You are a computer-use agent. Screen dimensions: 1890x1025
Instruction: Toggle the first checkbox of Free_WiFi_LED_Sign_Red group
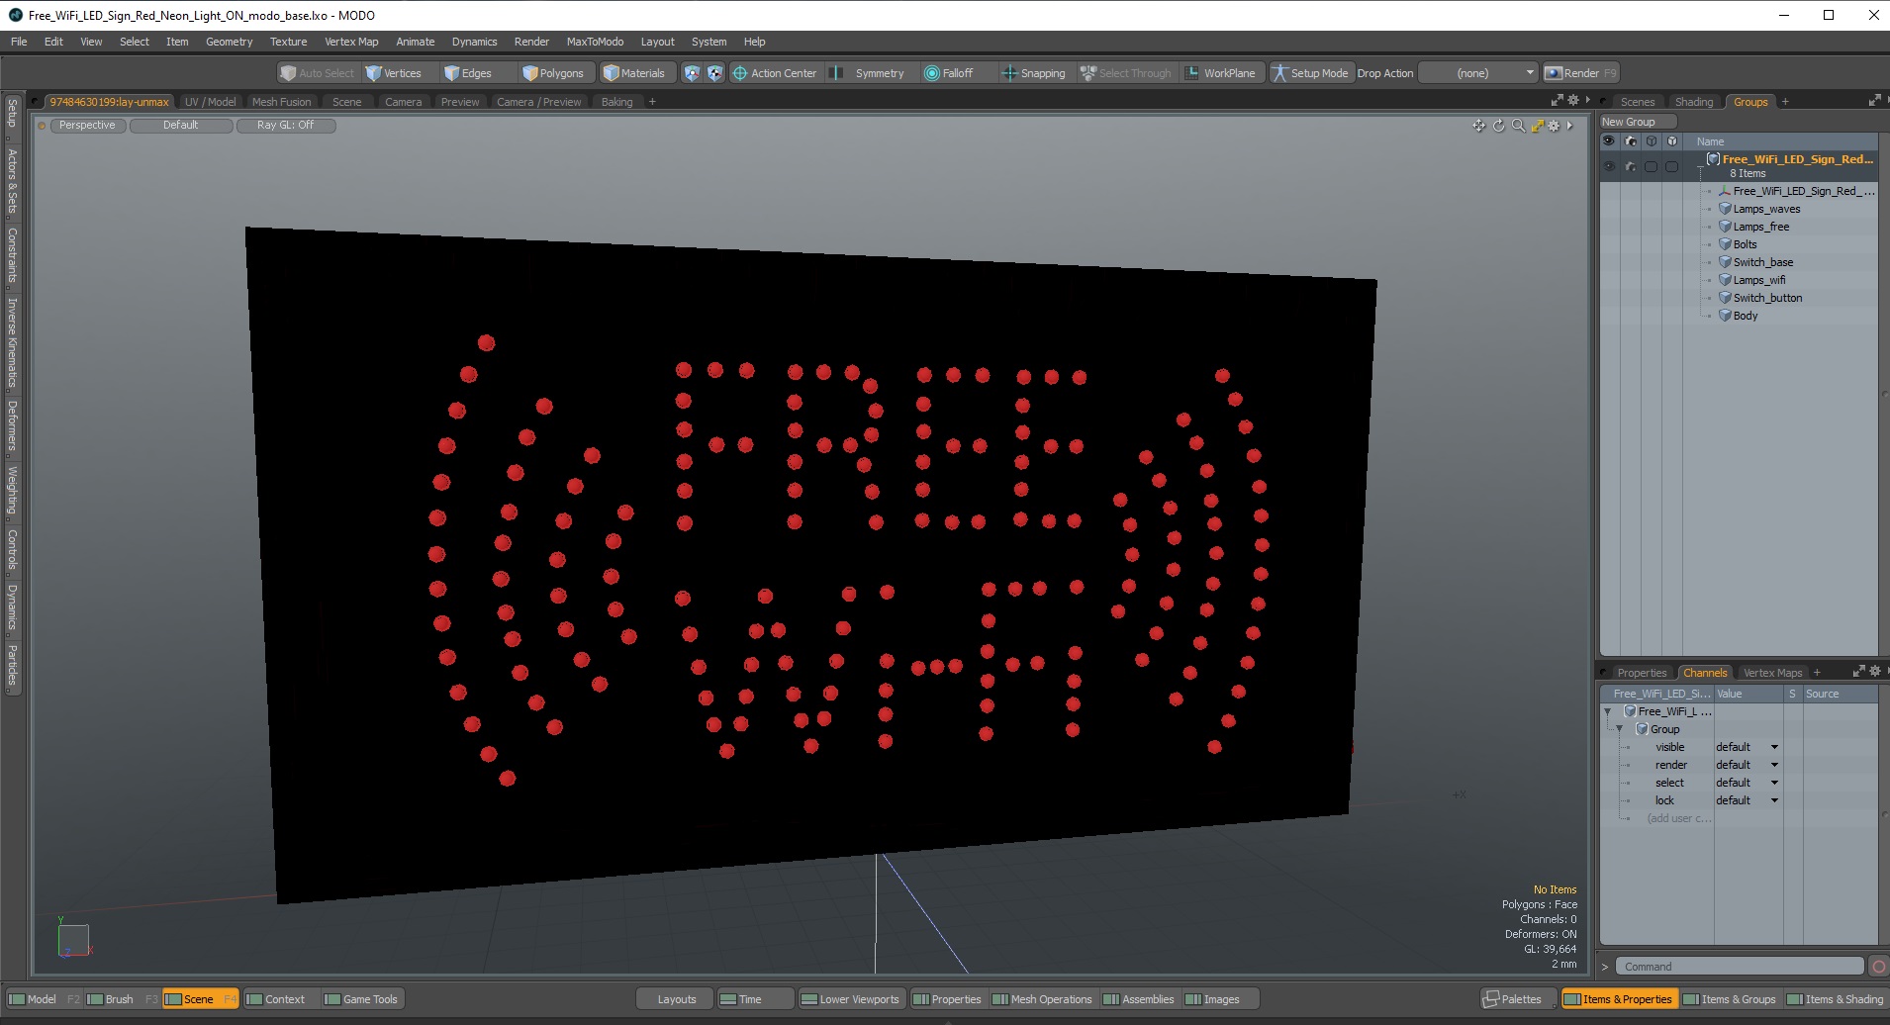[x=1651, y=166]
